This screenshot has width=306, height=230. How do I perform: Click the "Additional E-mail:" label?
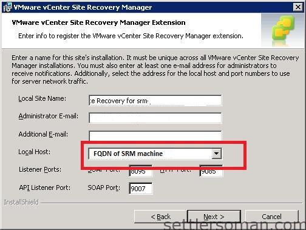(43, 134)
